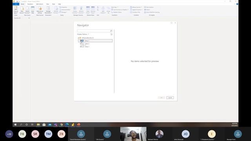Image resolution: width=251 pixels, height=141 pixels.
Task: Switch to the Help tab
Action: (59, 4)
